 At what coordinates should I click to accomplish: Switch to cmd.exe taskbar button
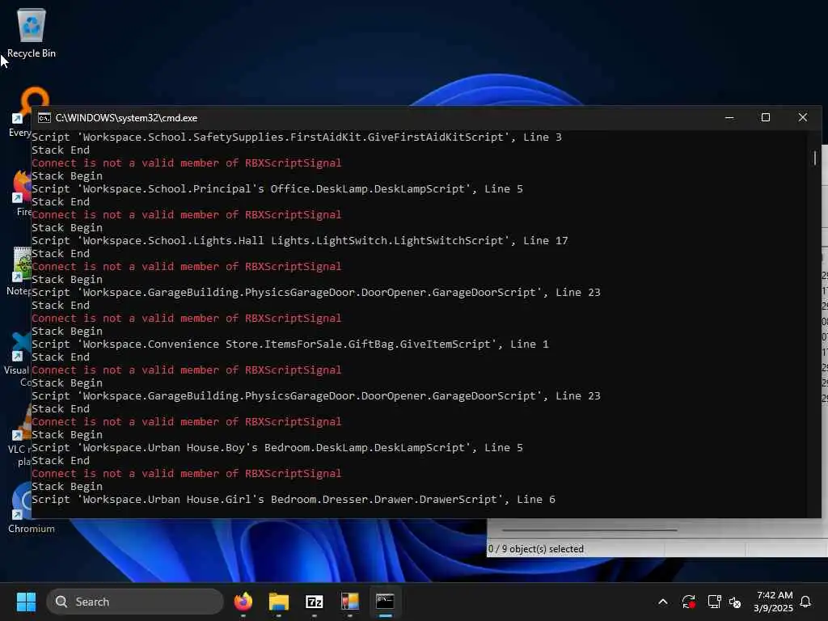point(385,602)
